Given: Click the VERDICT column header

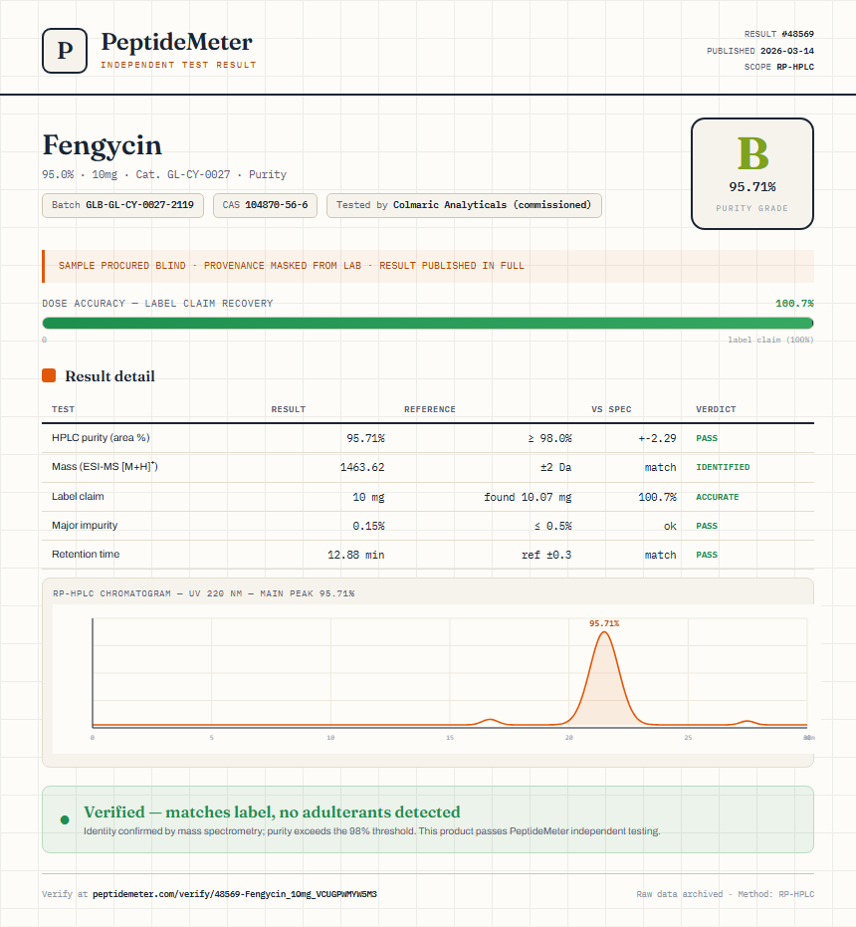Looking at the screenshot, I should click(716, 409).
